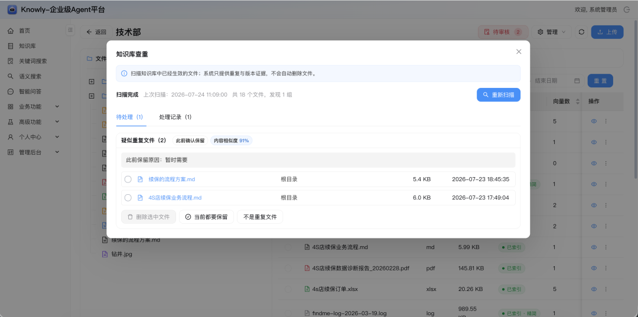The image size is (638, 317).
Task: Open the 首页 home sidebar item
Action: [x=24, y=31]
